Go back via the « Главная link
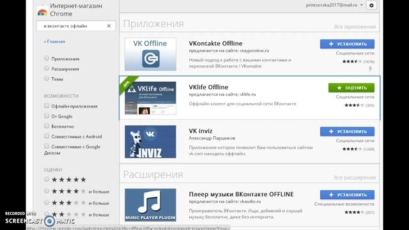 pyautogui.click(x=54, y=42)
